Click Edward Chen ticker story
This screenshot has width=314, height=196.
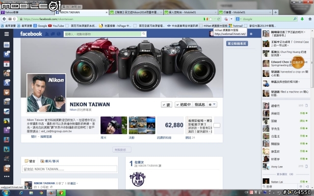(x=286, y=63)
